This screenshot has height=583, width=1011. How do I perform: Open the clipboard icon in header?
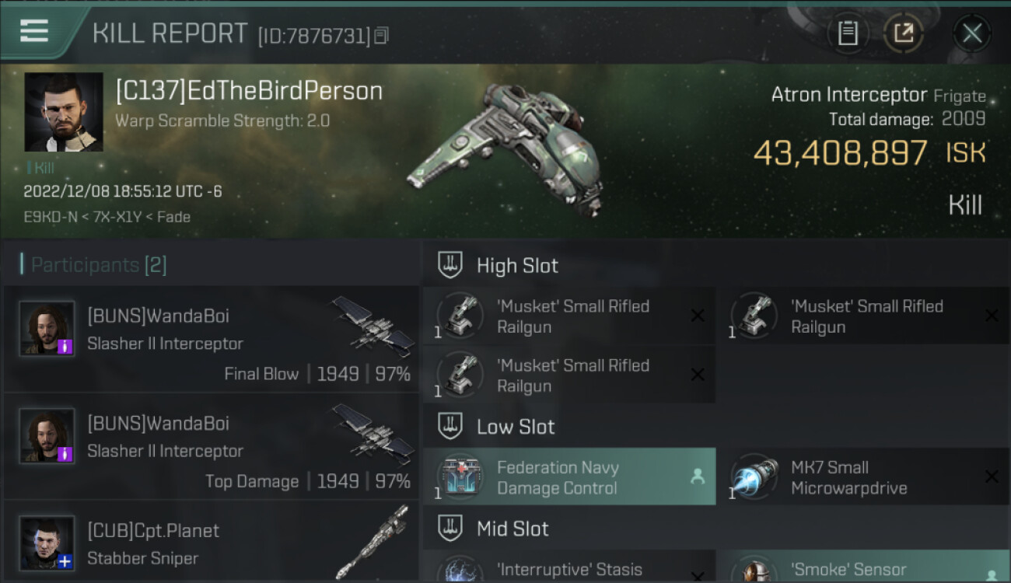click(848, 33)
